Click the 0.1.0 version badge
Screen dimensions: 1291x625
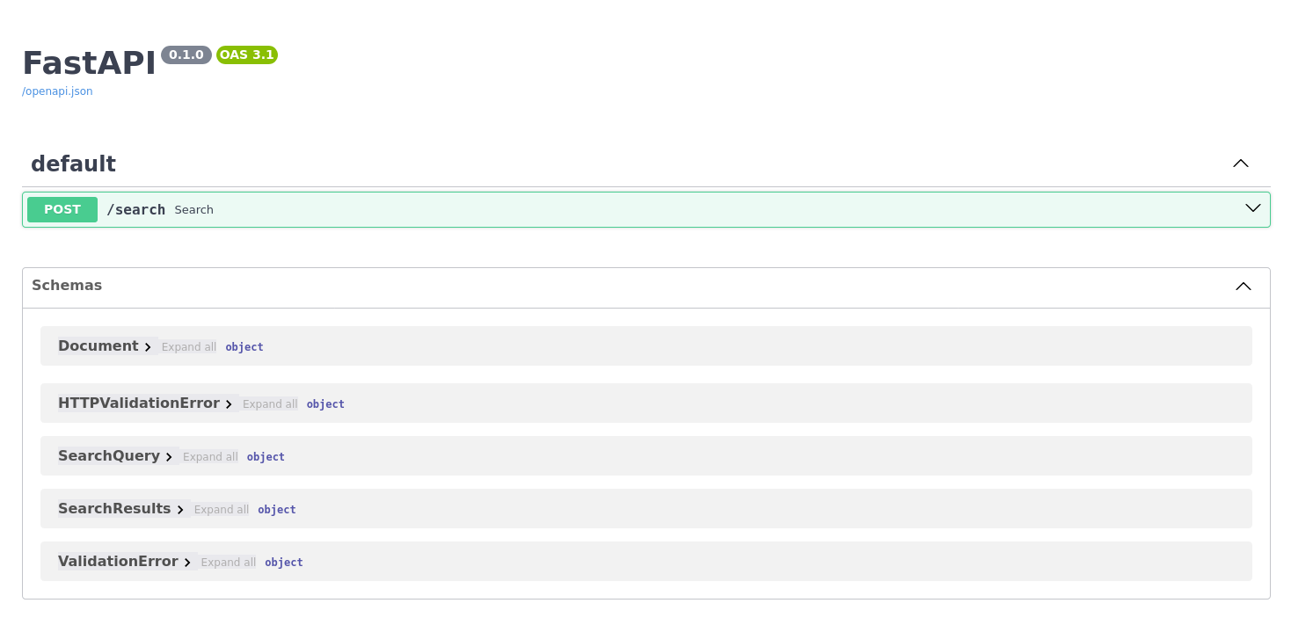click(186, 55)
